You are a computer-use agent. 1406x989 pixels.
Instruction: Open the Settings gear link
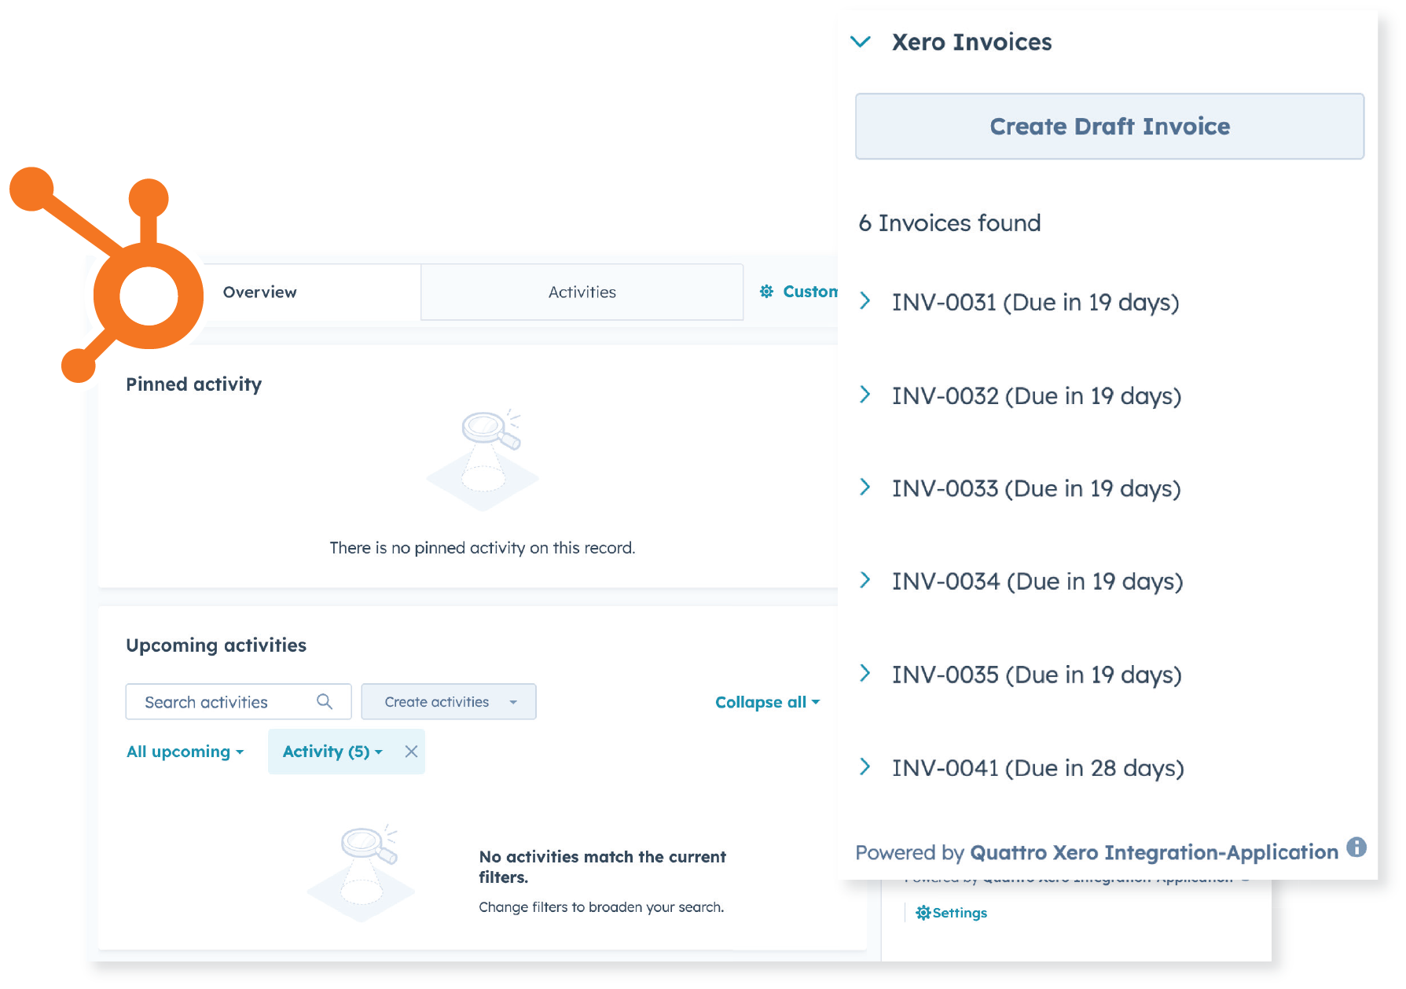[x=951, y=913]
